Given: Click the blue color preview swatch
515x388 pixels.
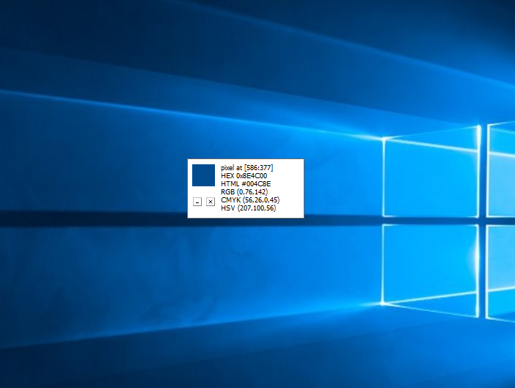Looking at the screenshot, I should (204, 175).
